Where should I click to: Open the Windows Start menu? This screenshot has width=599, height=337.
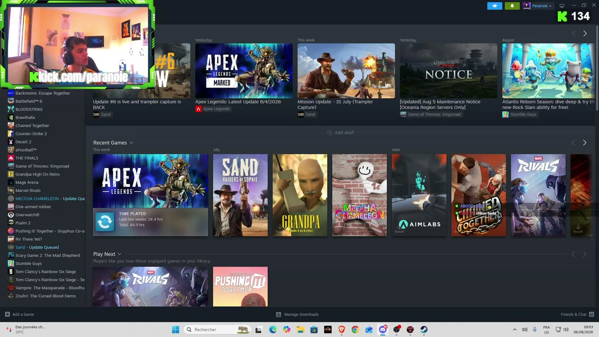[175, 330]
